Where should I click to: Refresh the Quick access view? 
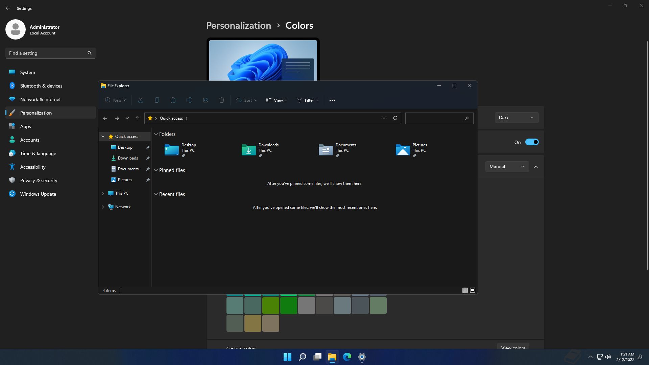[395, 118]
